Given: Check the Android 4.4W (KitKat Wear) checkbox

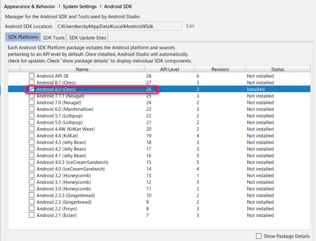Looking at the screenshot, I should pos(32,129).
